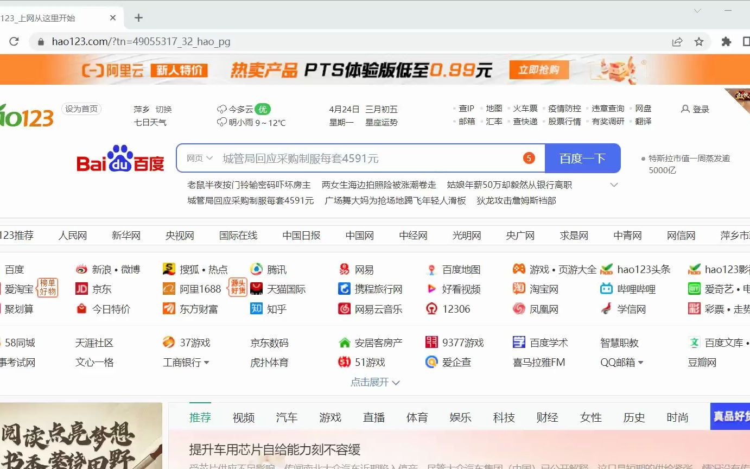Viewport: 750px width, 469px height.
Task: Open the 淘宝网 icon
Action: point(519,289)
